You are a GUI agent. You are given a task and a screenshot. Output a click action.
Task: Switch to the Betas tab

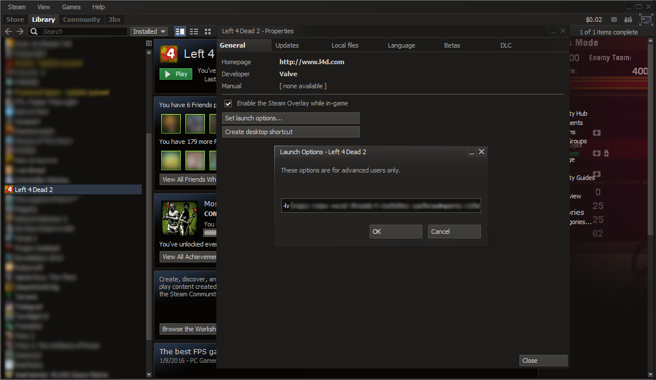[x=452, y=45]
